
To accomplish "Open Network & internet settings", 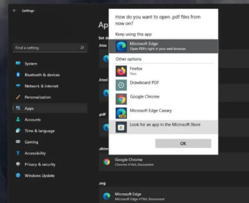I will pos(50,86).
